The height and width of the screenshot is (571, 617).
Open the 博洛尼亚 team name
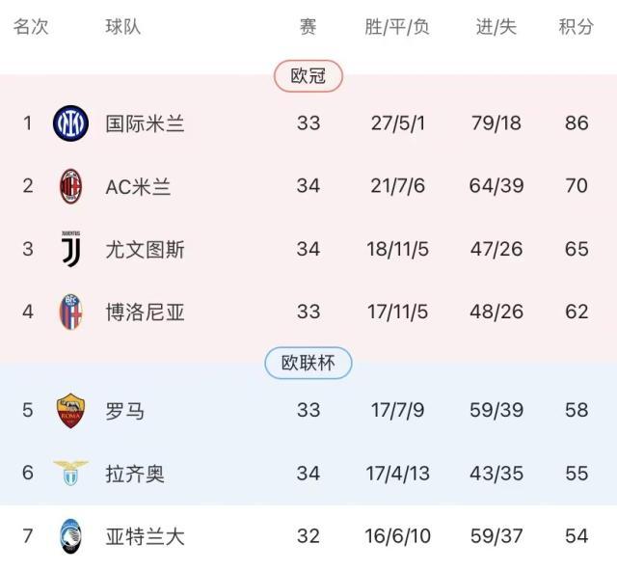coord(145,313)
